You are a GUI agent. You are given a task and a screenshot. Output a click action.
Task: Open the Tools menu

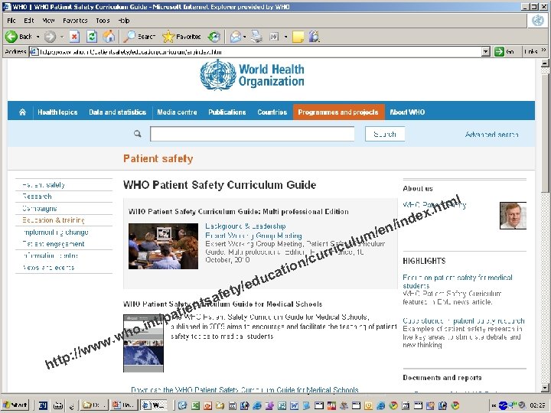[x=103, y=21]
